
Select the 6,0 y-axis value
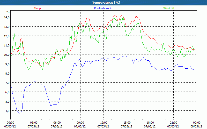tap(7, 92)
